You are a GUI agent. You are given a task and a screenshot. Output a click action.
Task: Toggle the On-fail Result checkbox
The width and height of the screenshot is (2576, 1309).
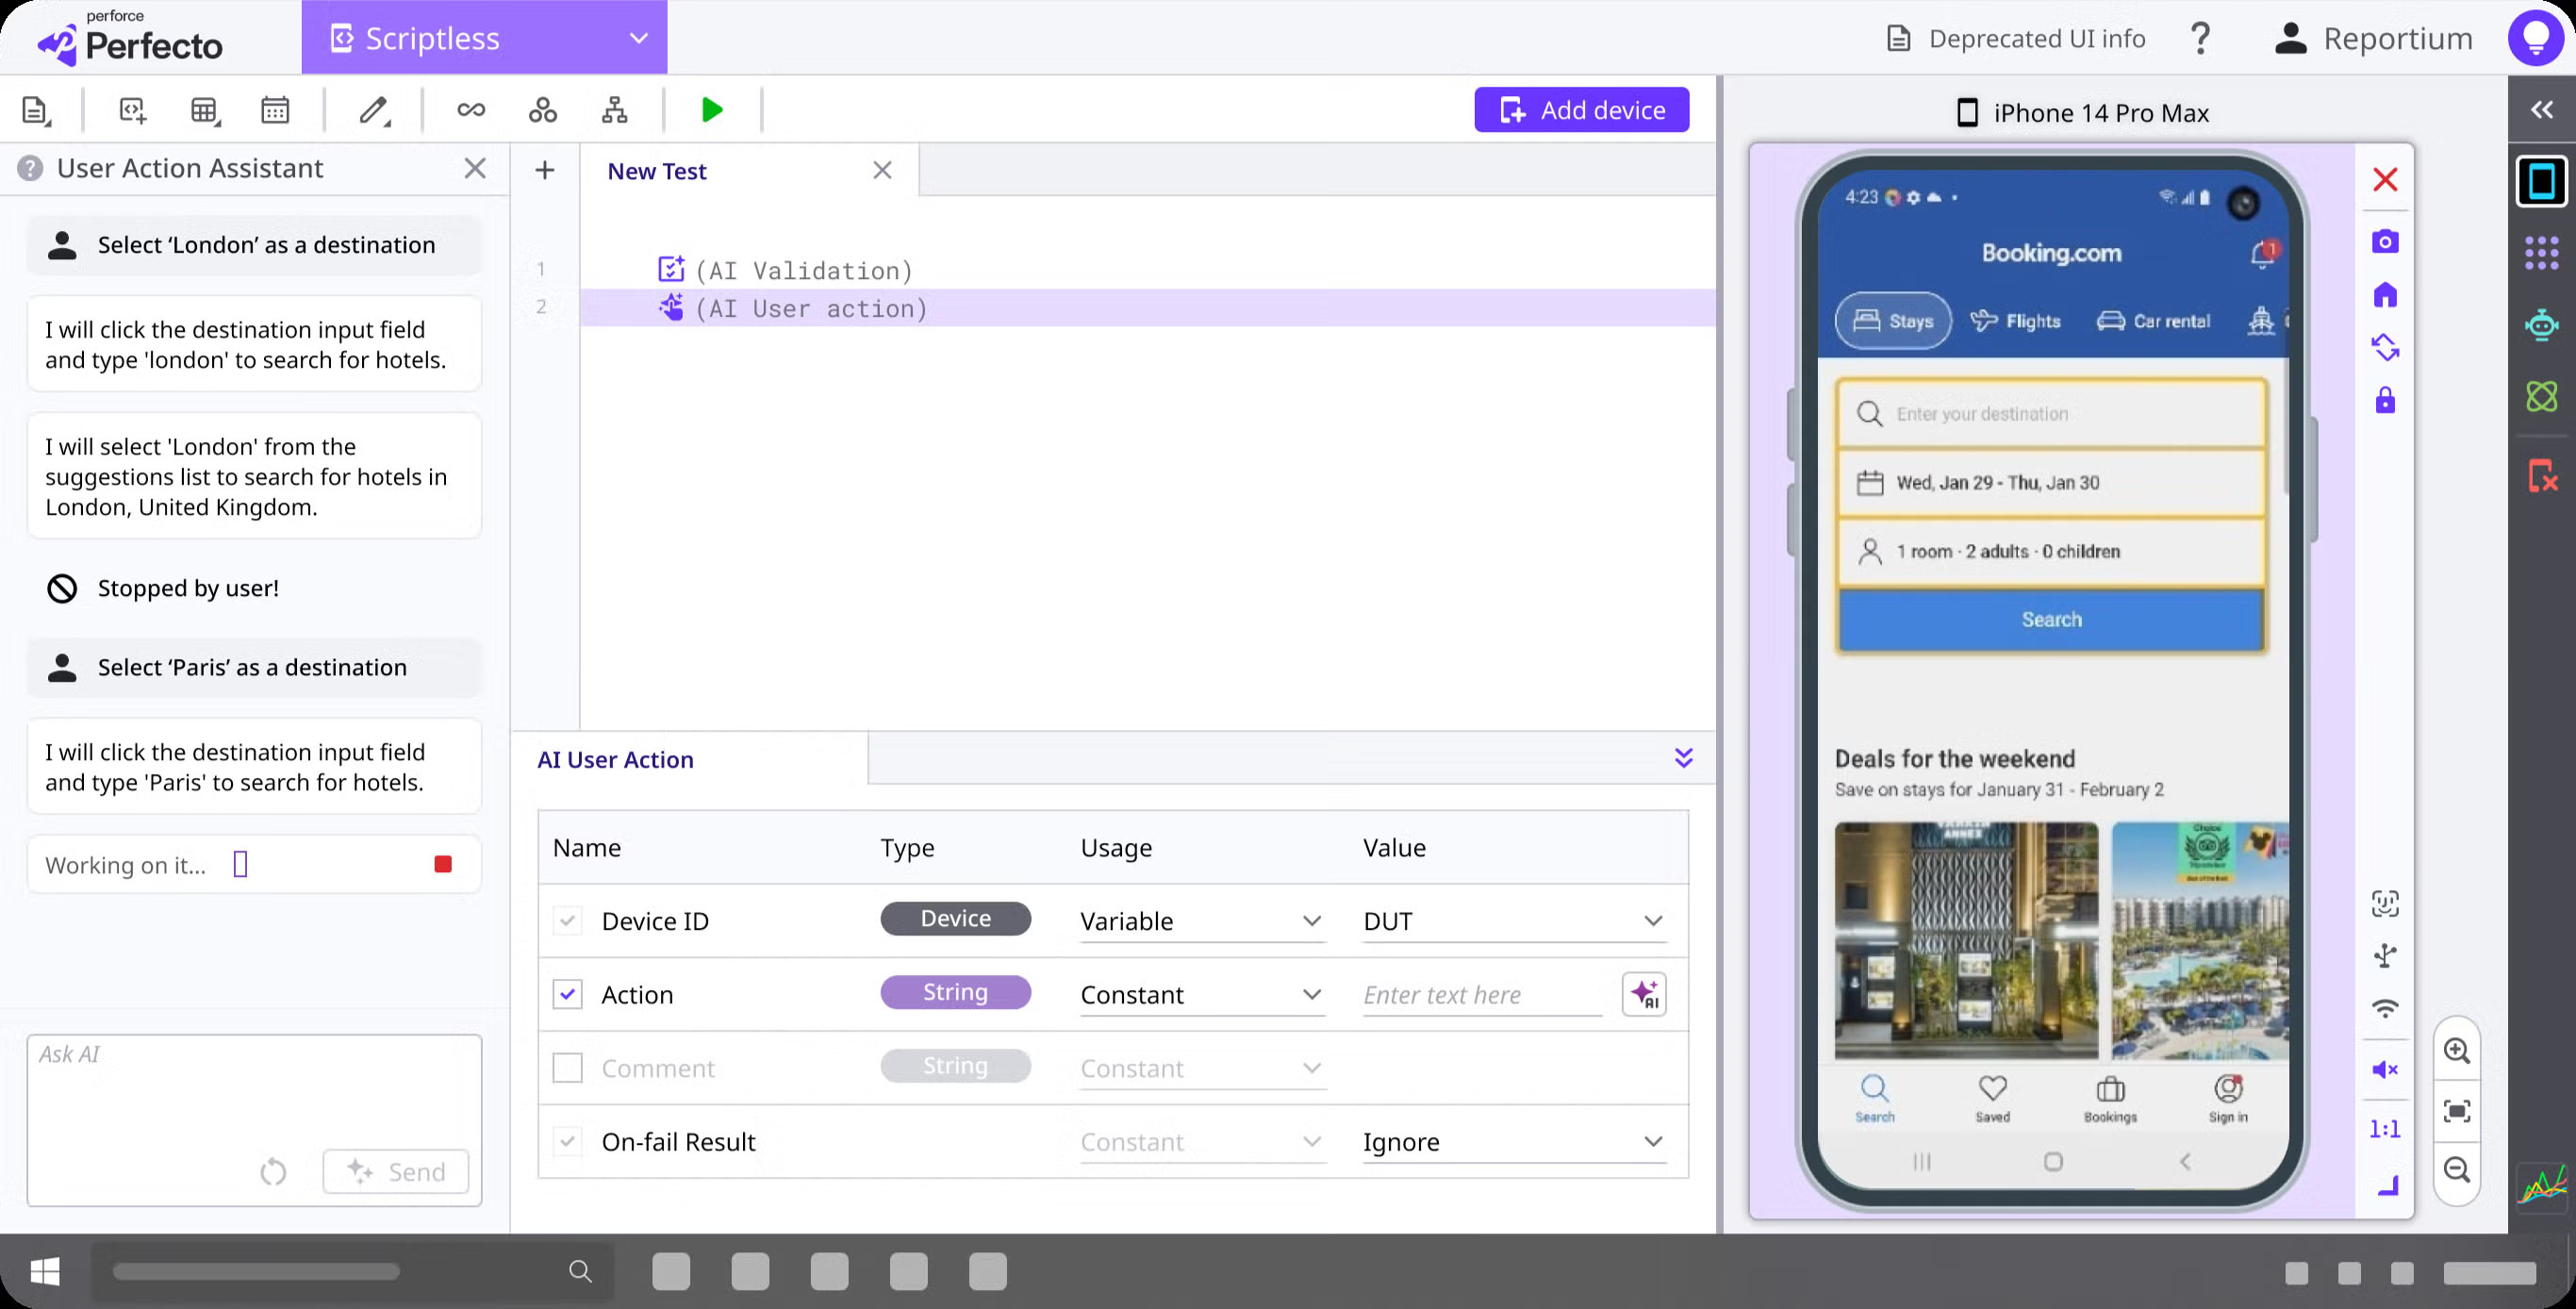click(567, 1141)
